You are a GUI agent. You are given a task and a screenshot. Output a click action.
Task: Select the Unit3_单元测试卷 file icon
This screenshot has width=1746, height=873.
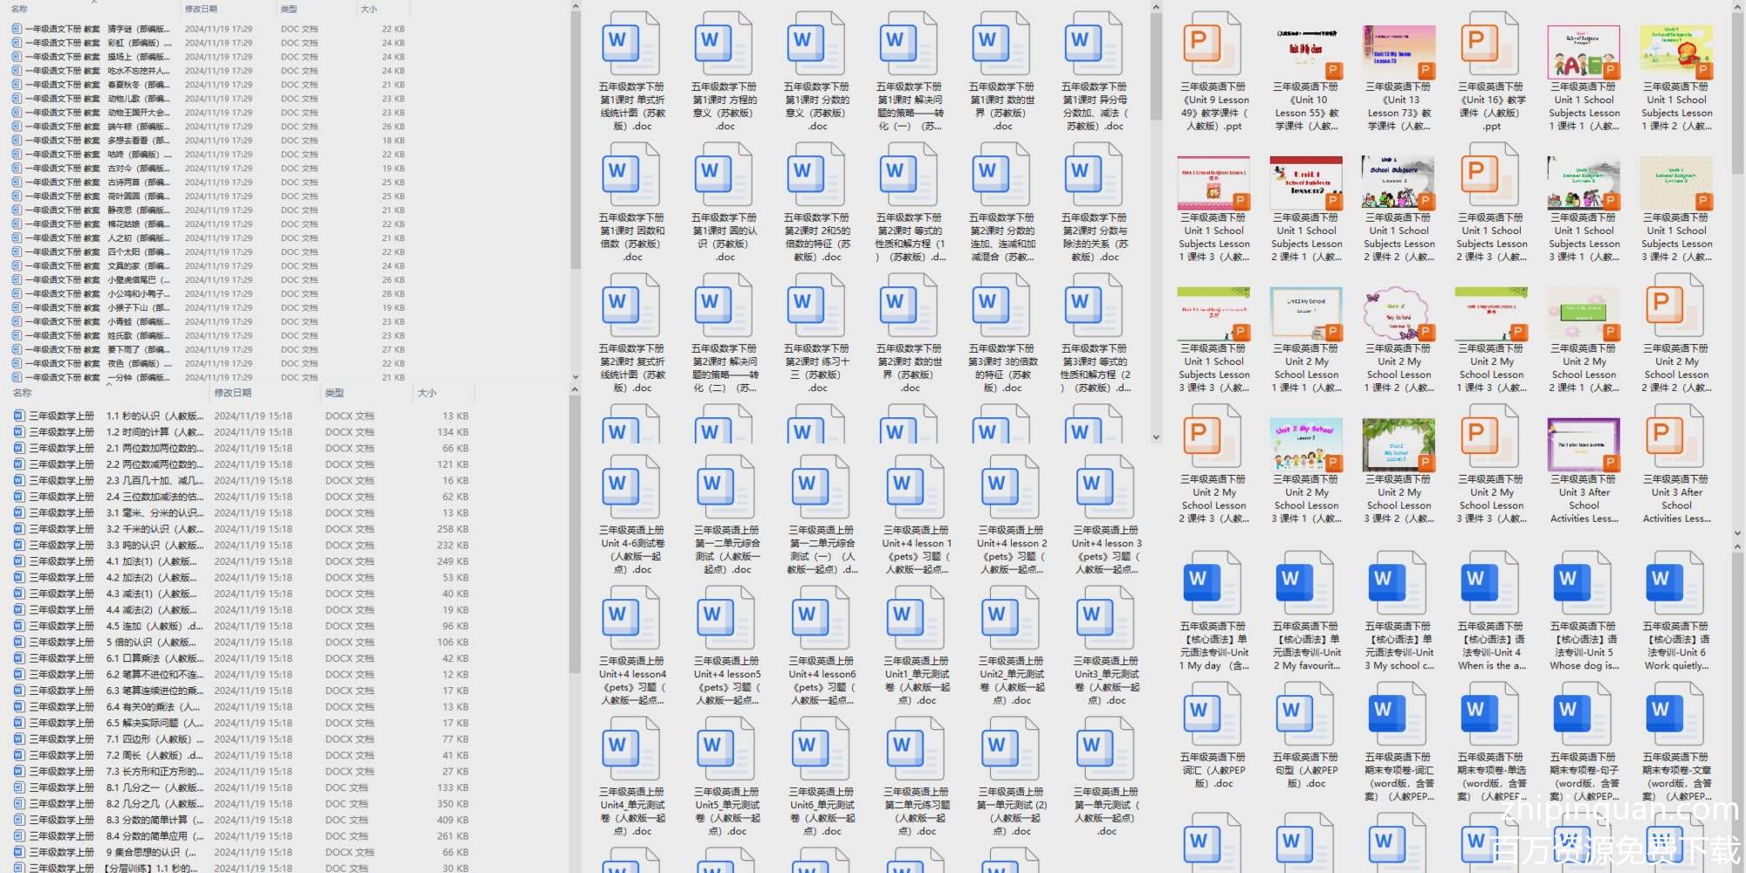point(1105,618)
